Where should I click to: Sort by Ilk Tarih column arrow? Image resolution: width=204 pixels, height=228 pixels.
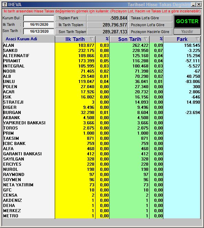[x=92, y=39]
